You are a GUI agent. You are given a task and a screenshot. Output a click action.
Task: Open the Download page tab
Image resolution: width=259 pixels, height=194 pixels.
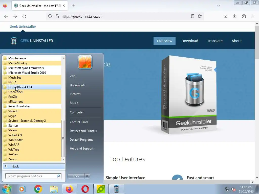190,41
